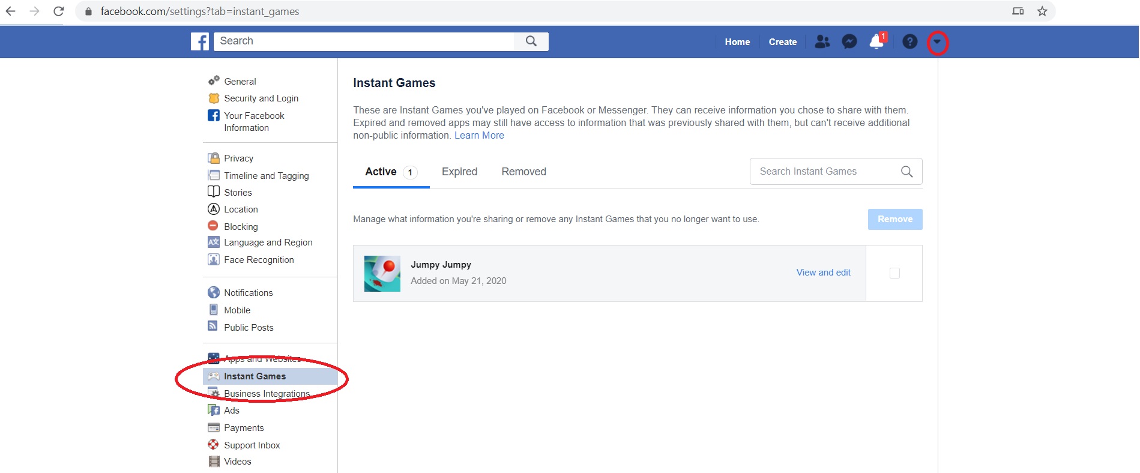
Task: Open Payments settings
Action: coord(244,427)
